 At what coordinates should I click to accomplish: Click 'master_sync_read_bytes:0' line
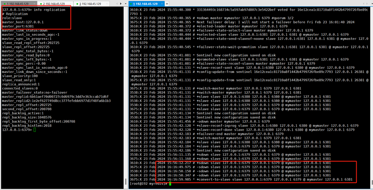click(x=26, y=55)
